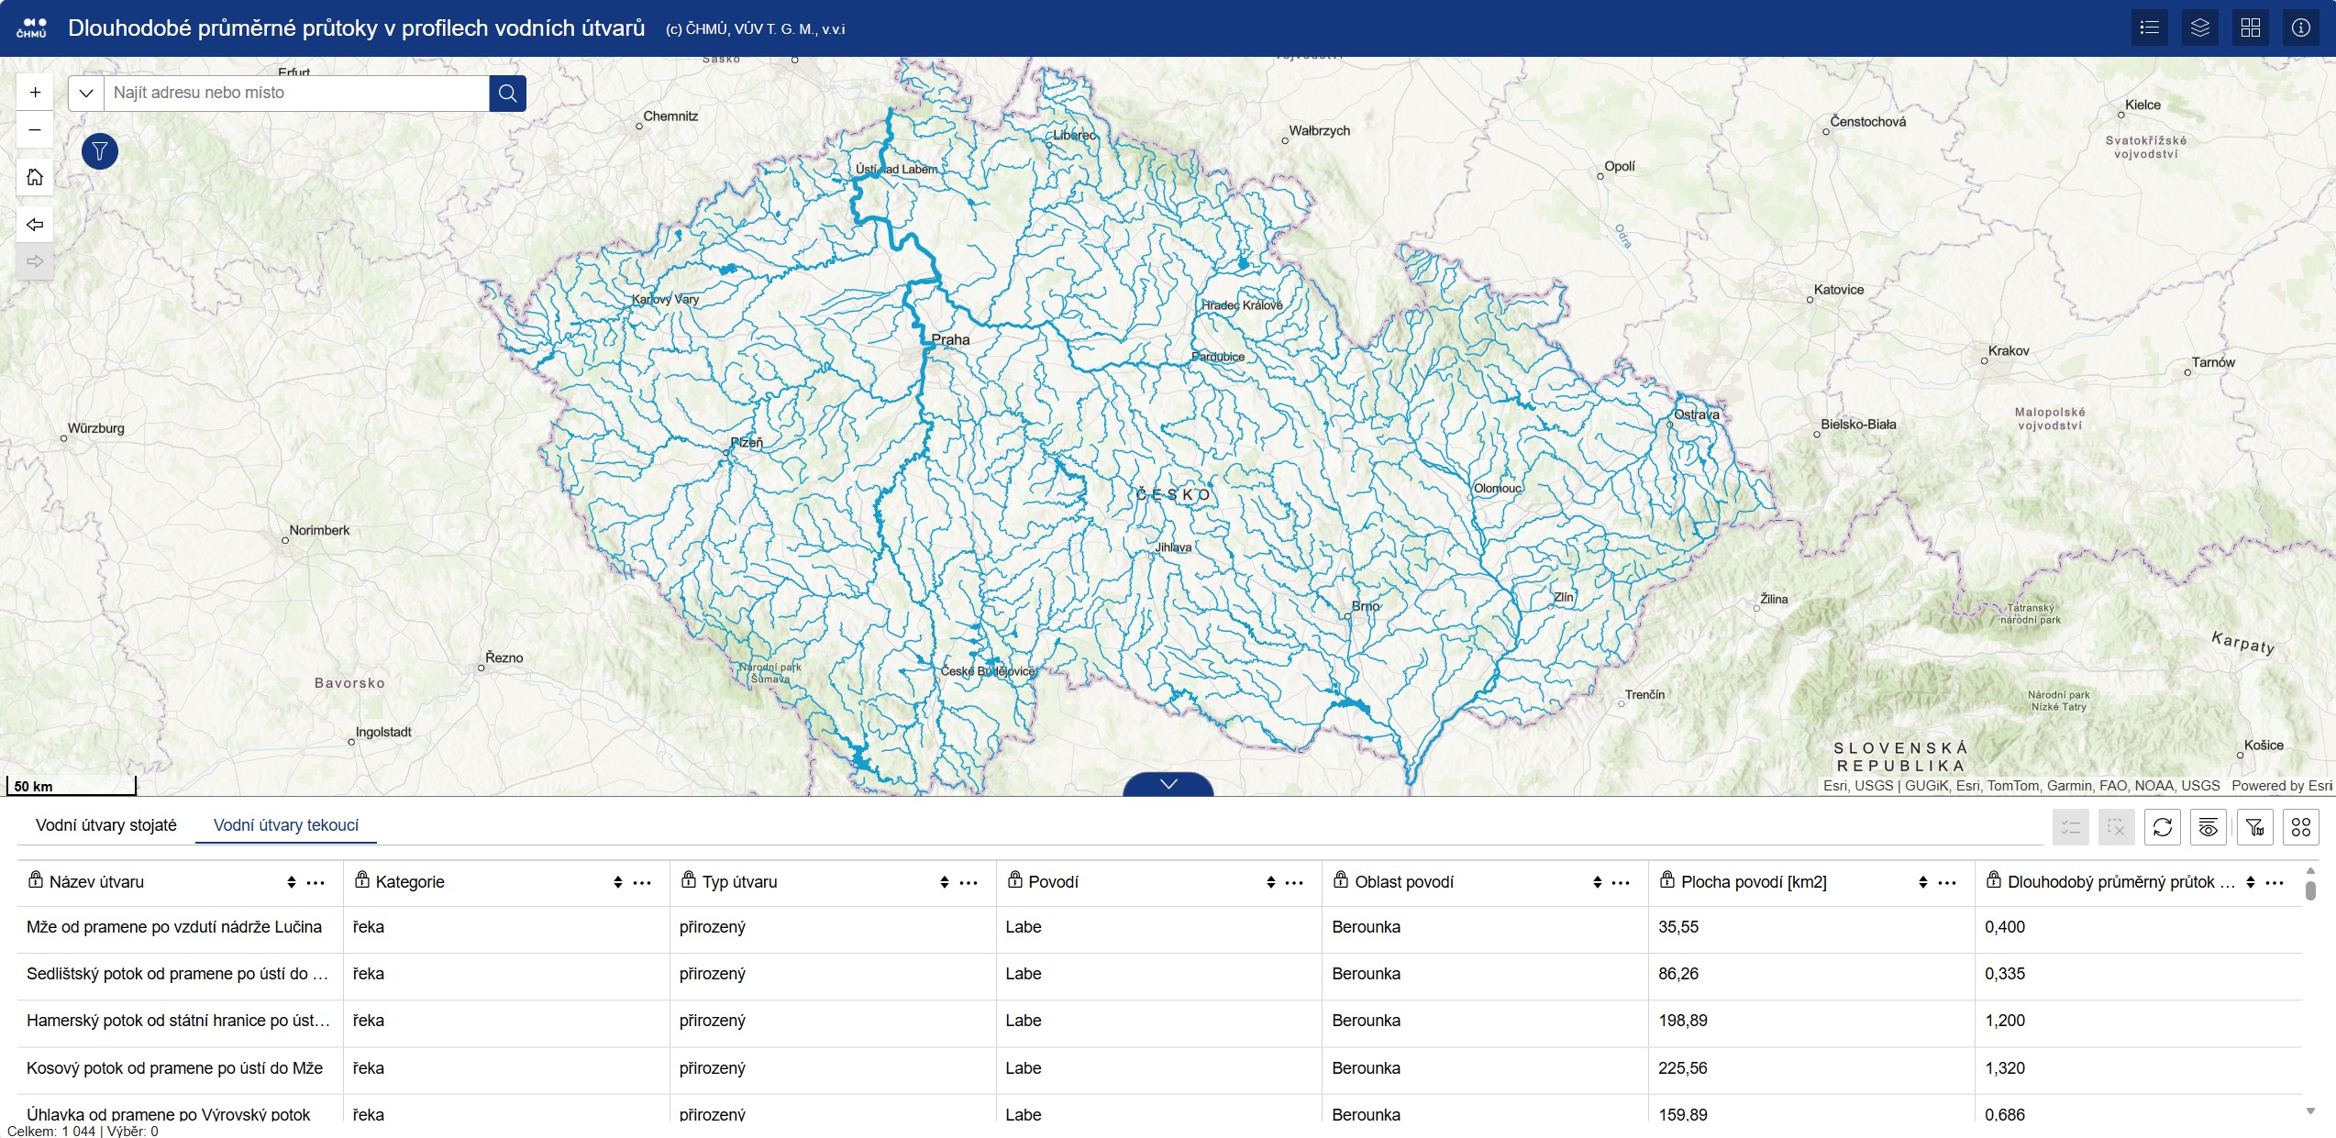Open the basemap gallery icon
The image size is (2336, 1138).
(x=2250, y=28)
